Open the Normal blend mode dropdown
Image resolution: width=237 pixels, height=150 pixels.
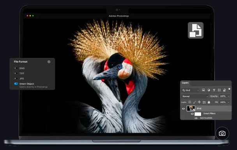coord(195,96)
